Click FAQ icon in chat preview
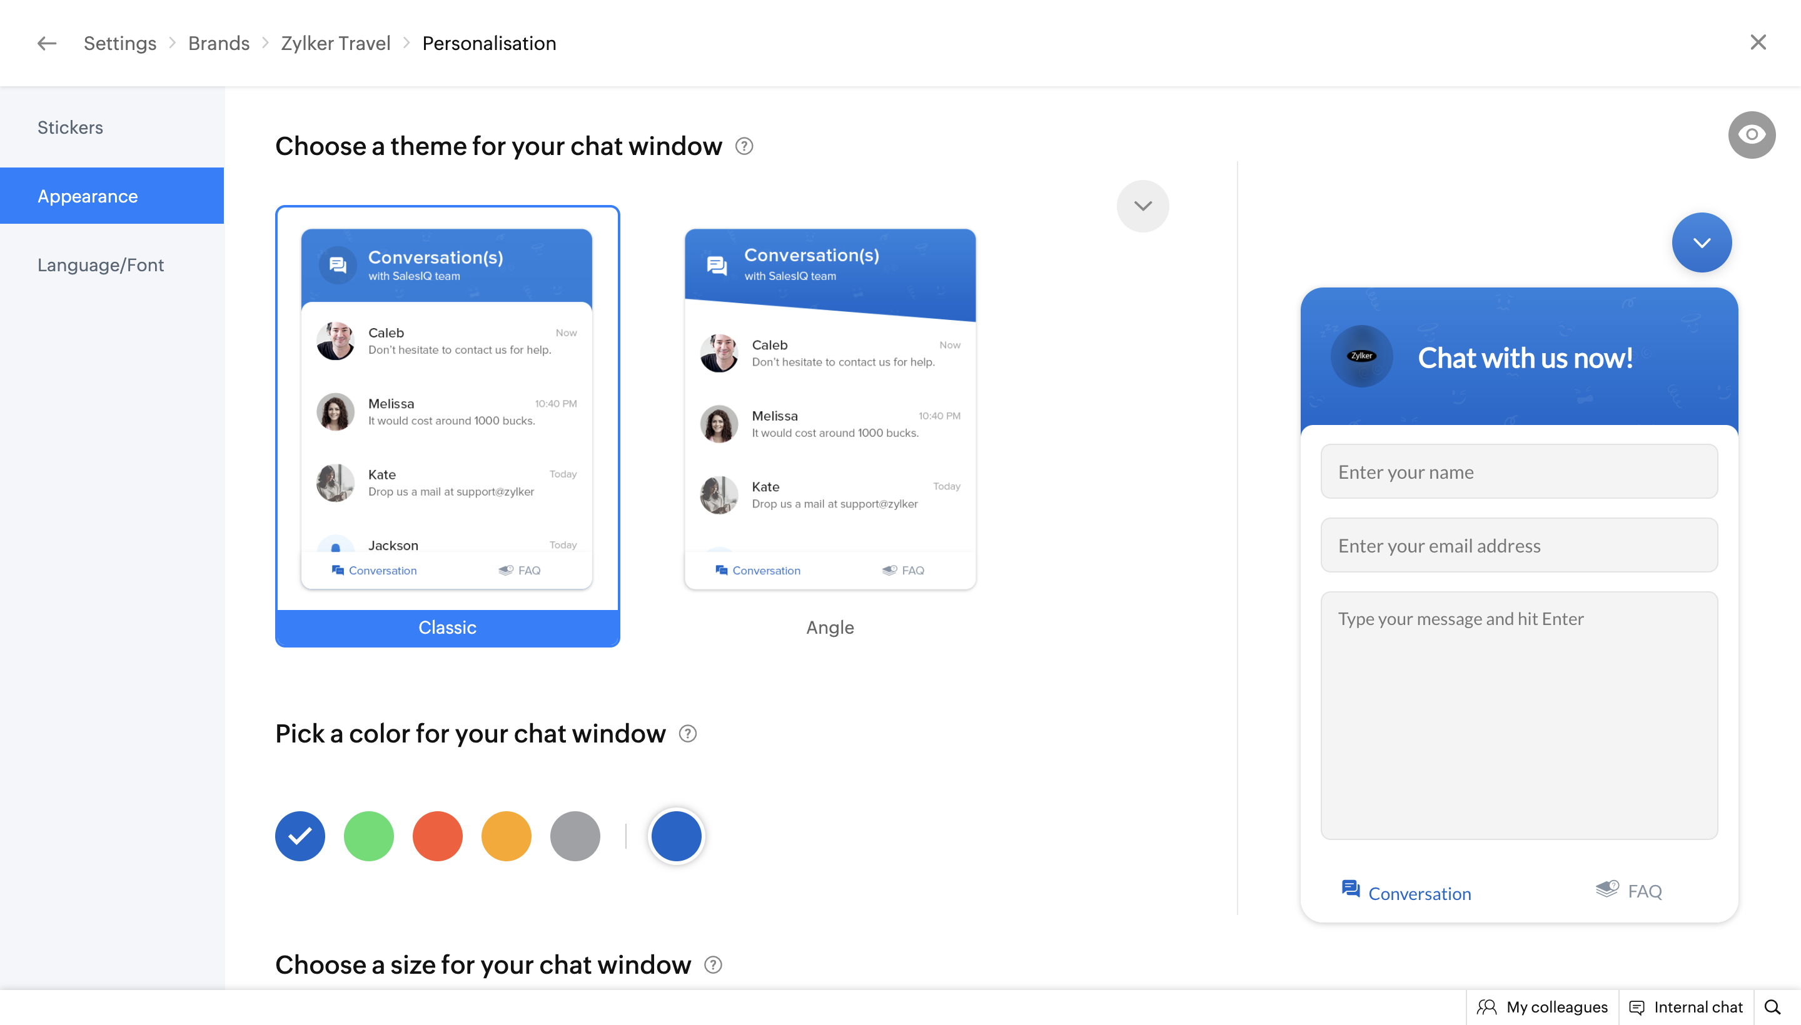The height and width of the screenshot is (1025, 1801). pyautogui.click(x=1607, y=889)
